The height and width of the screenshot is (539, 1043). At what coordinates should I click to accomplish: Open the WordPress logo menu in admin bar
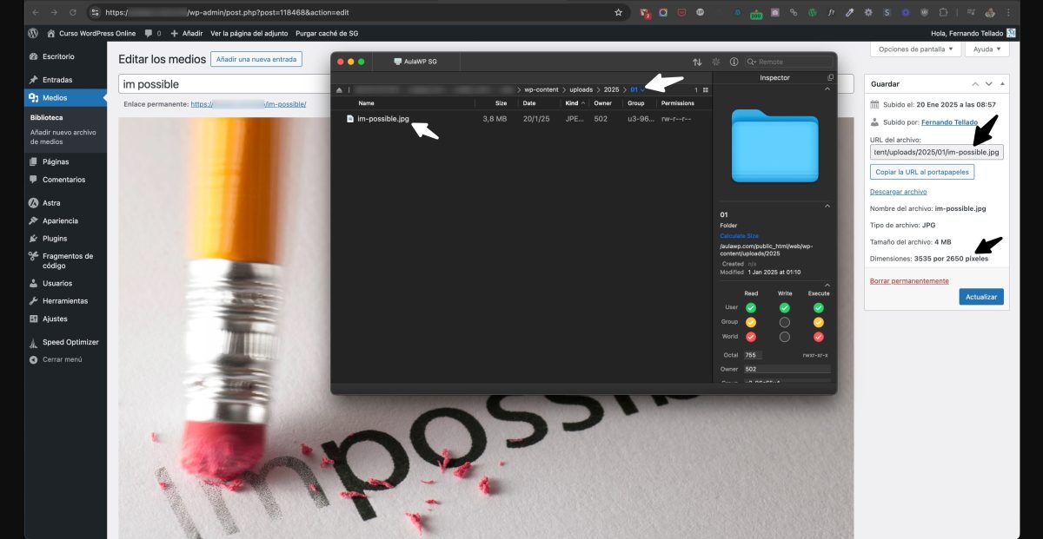[x=33, y=33]
